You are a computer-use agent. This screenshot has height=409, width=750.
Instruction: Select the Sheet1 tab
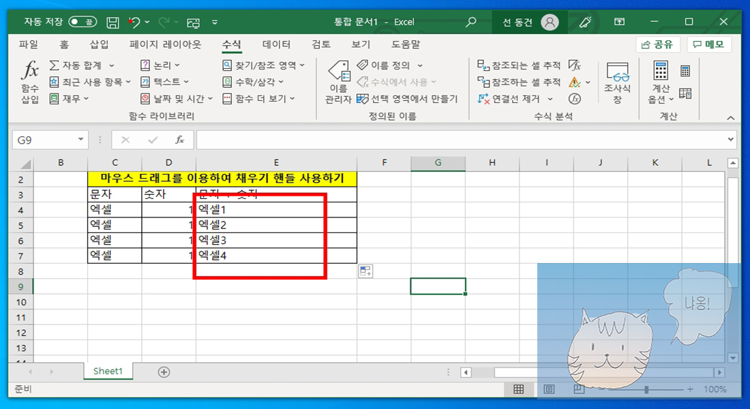point(108,372)
